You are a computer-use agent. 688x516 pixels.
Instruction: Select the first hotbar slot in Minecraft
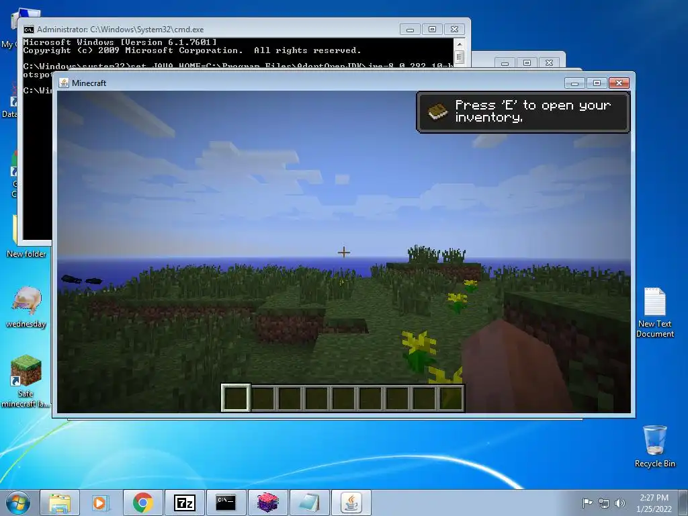[x=236, y=398]
